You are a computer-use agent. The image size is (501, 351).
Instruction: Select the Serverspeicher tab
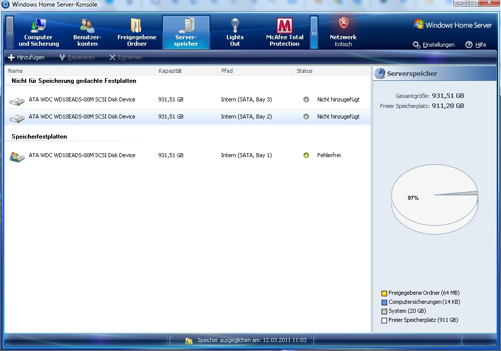[186, 33]
